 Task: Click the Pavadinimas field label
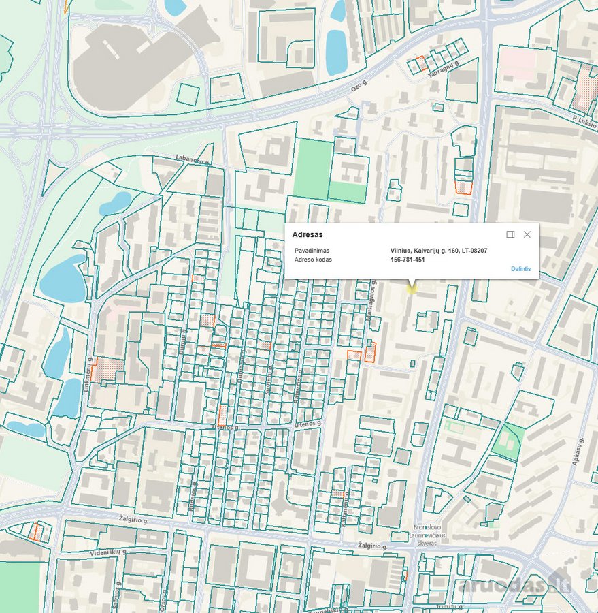(x=312, y=251)
